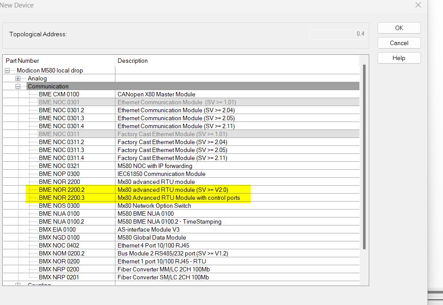Collapse the Communication category
The height and width of the screenshot is (305, 443).
tap(18, 87)
